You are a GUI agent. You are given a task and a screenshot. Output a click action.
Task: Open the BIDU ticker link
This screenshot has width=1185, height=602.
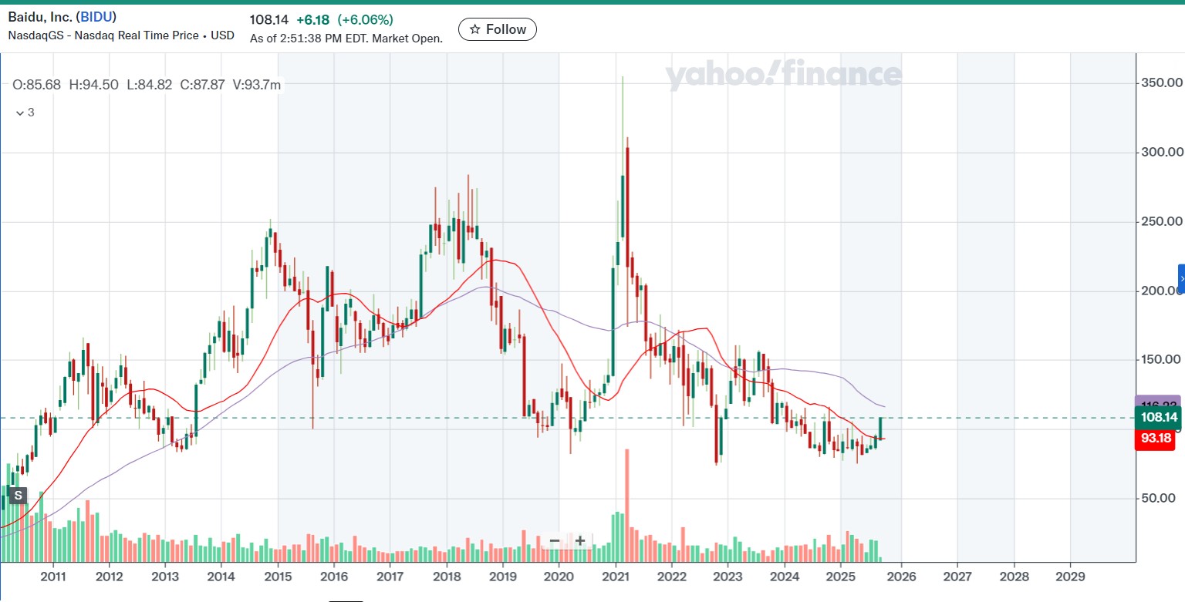pyautogui.click(x=96, y=17)
